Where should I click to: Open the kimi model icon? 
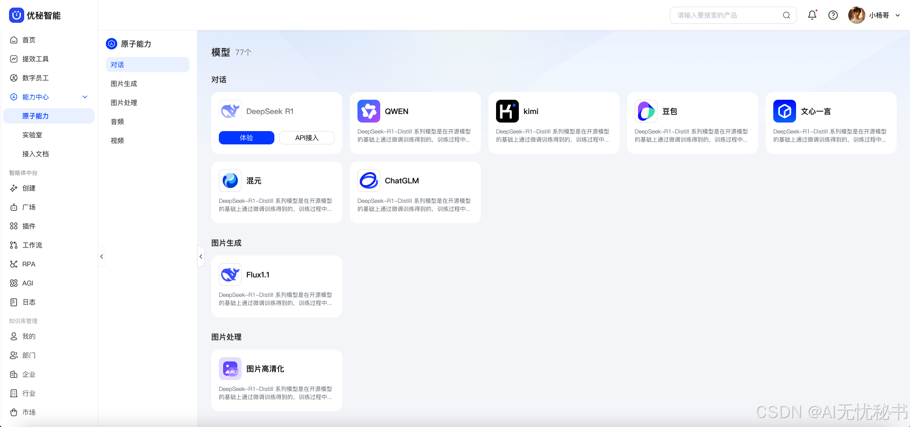tap(507, 111)
